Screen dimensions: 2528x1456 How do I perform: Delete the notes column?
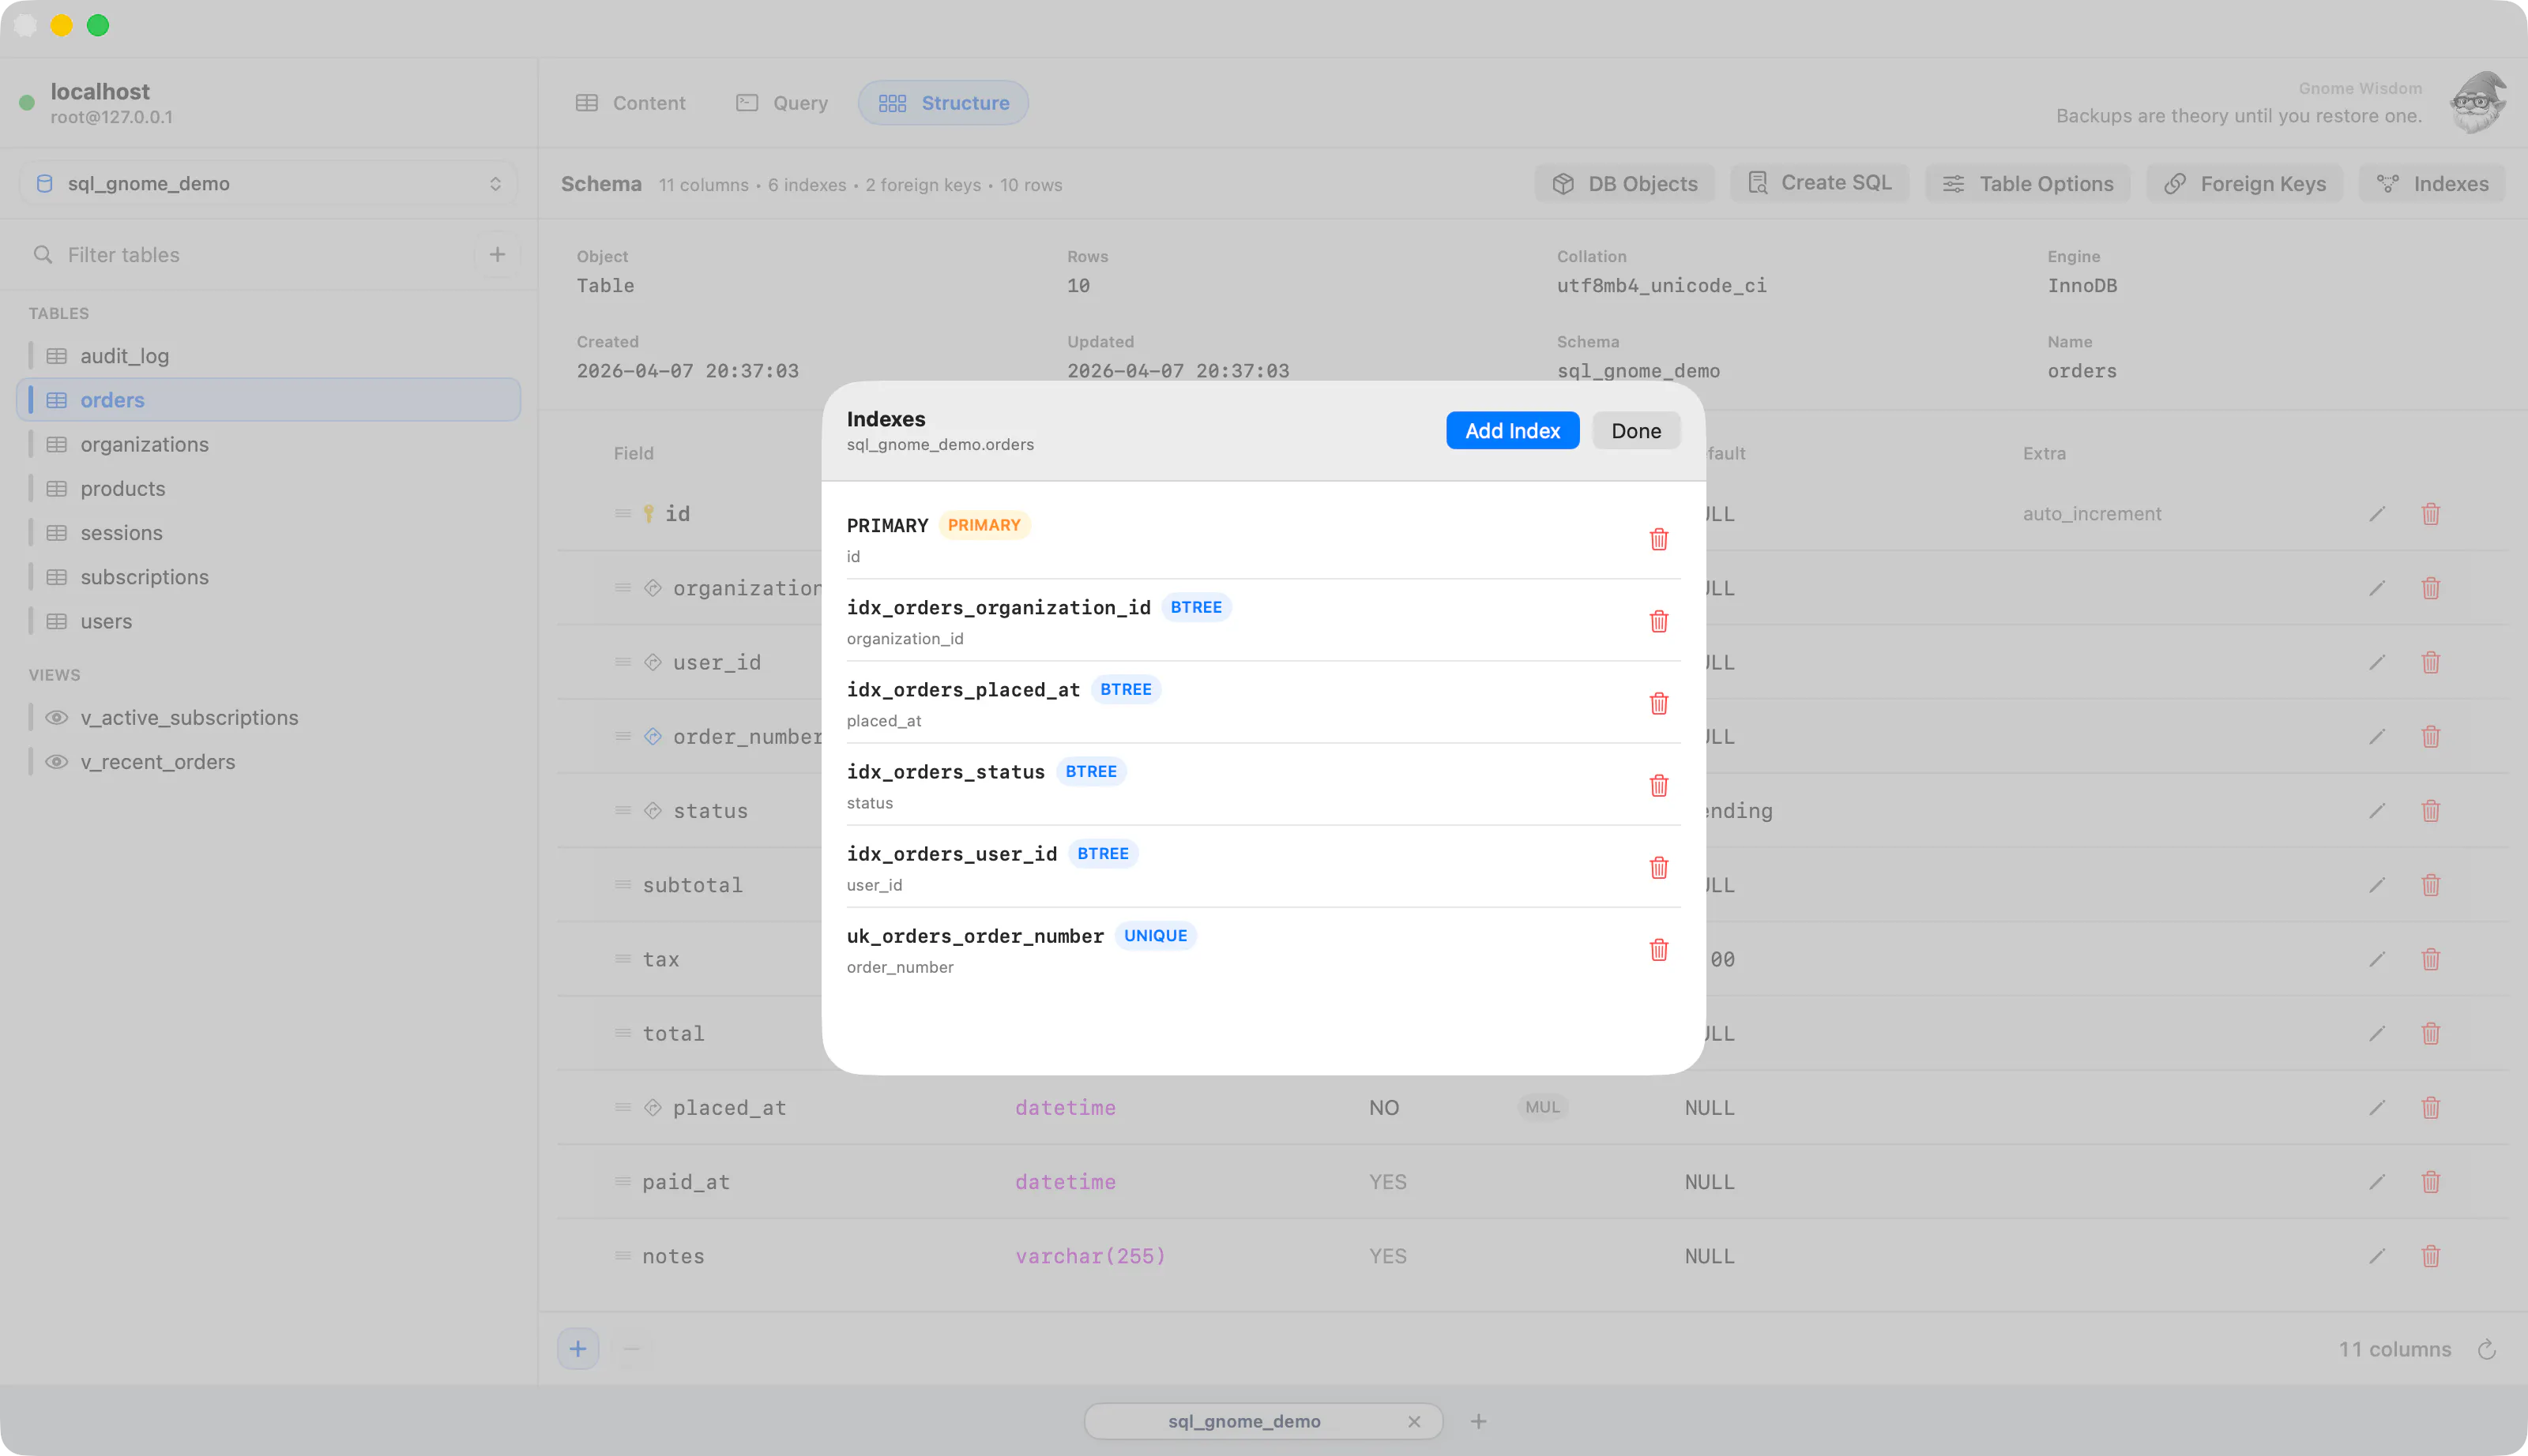2431,1256
